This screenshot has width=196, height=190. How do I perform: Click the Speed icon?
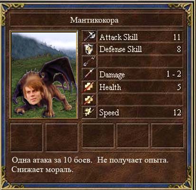(x=90, y=112)
